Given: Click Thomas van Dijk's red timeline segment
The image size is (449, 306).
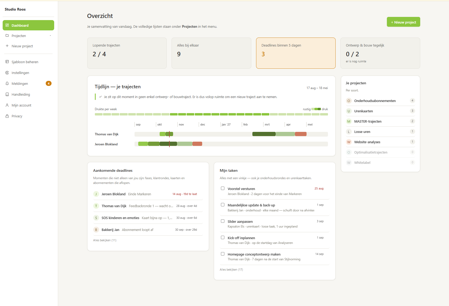Looking at the screenshot, I should pyautogui.click(x=301, y=134).
